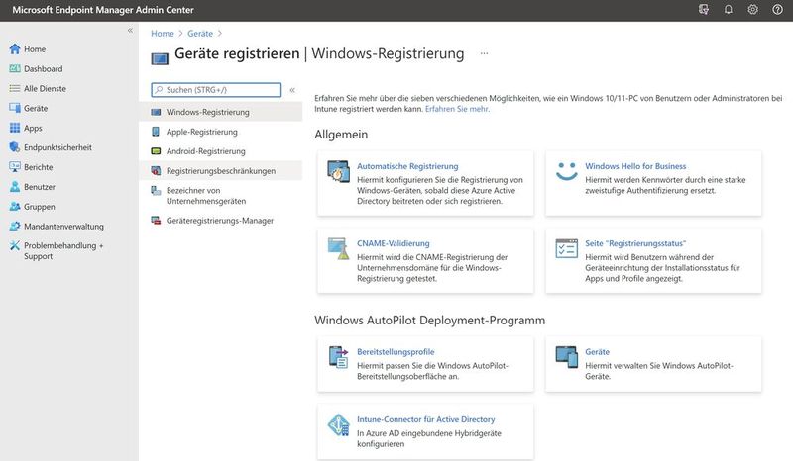793x461 pixels.
Task: Select Windows-Registrierung menu item
Action: 220,112
